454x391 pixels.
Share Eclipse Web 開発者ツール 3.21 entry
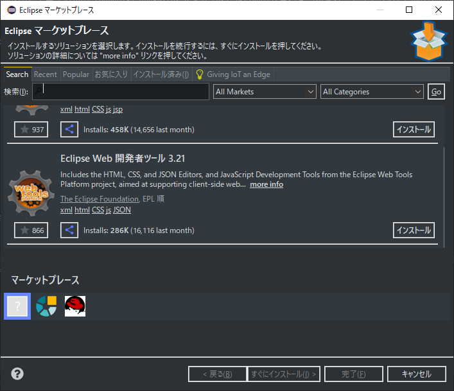pos(69,230)
